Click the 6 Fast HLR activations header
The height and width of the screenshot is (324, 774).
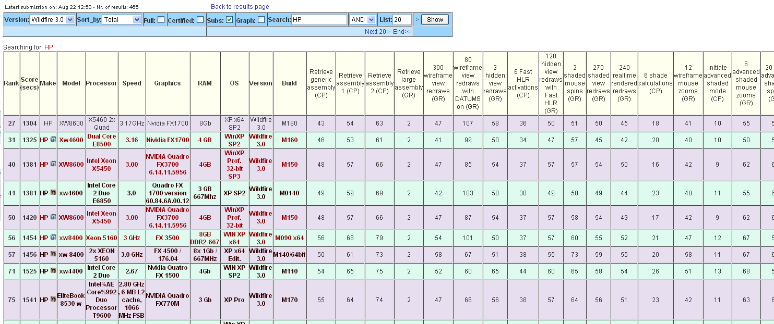(x=523, y=83)
